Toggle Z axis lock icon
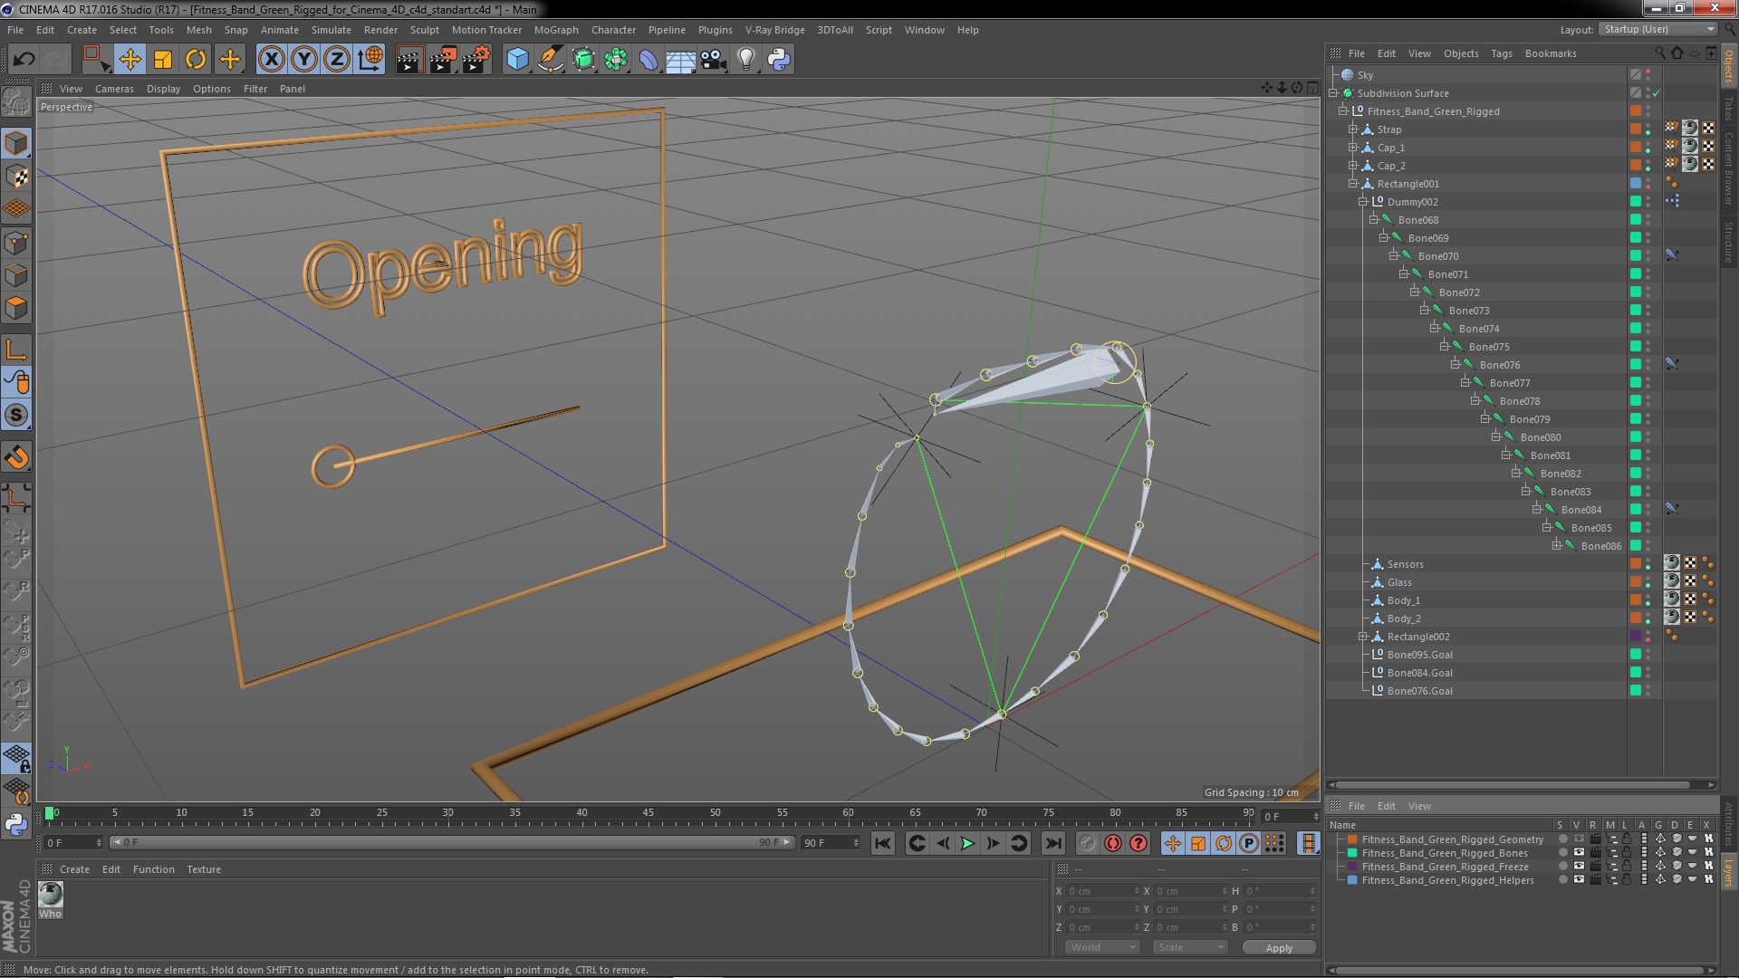Screen dimensions: 1739x978 337,60
